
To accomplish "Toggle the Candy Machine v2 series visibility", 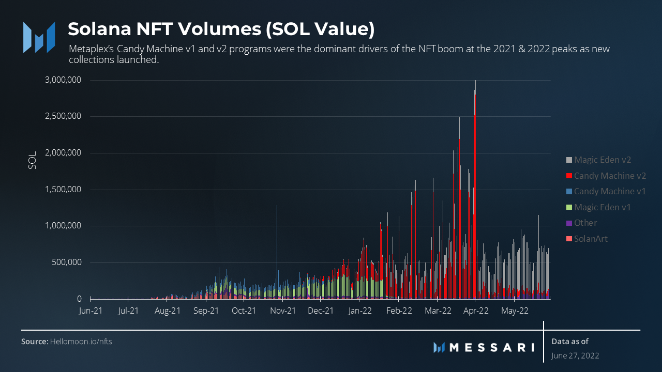I will tap(607, 176).
